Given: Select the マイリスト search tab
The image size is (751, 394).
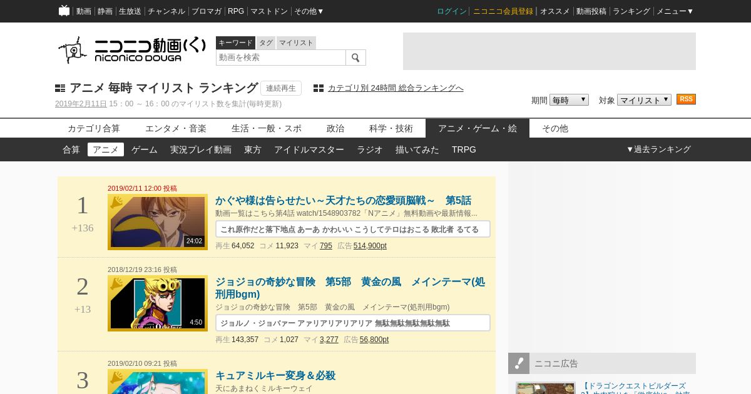Looking at the screenshot, I should [296, 43].
